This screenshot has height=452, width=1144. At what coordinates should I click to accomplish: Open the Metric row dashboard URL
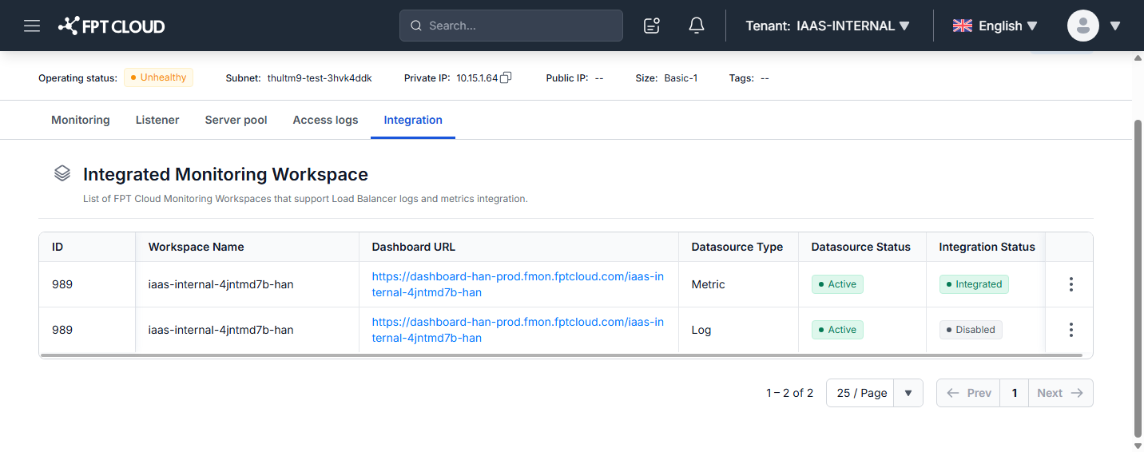(x=518, y=284)
